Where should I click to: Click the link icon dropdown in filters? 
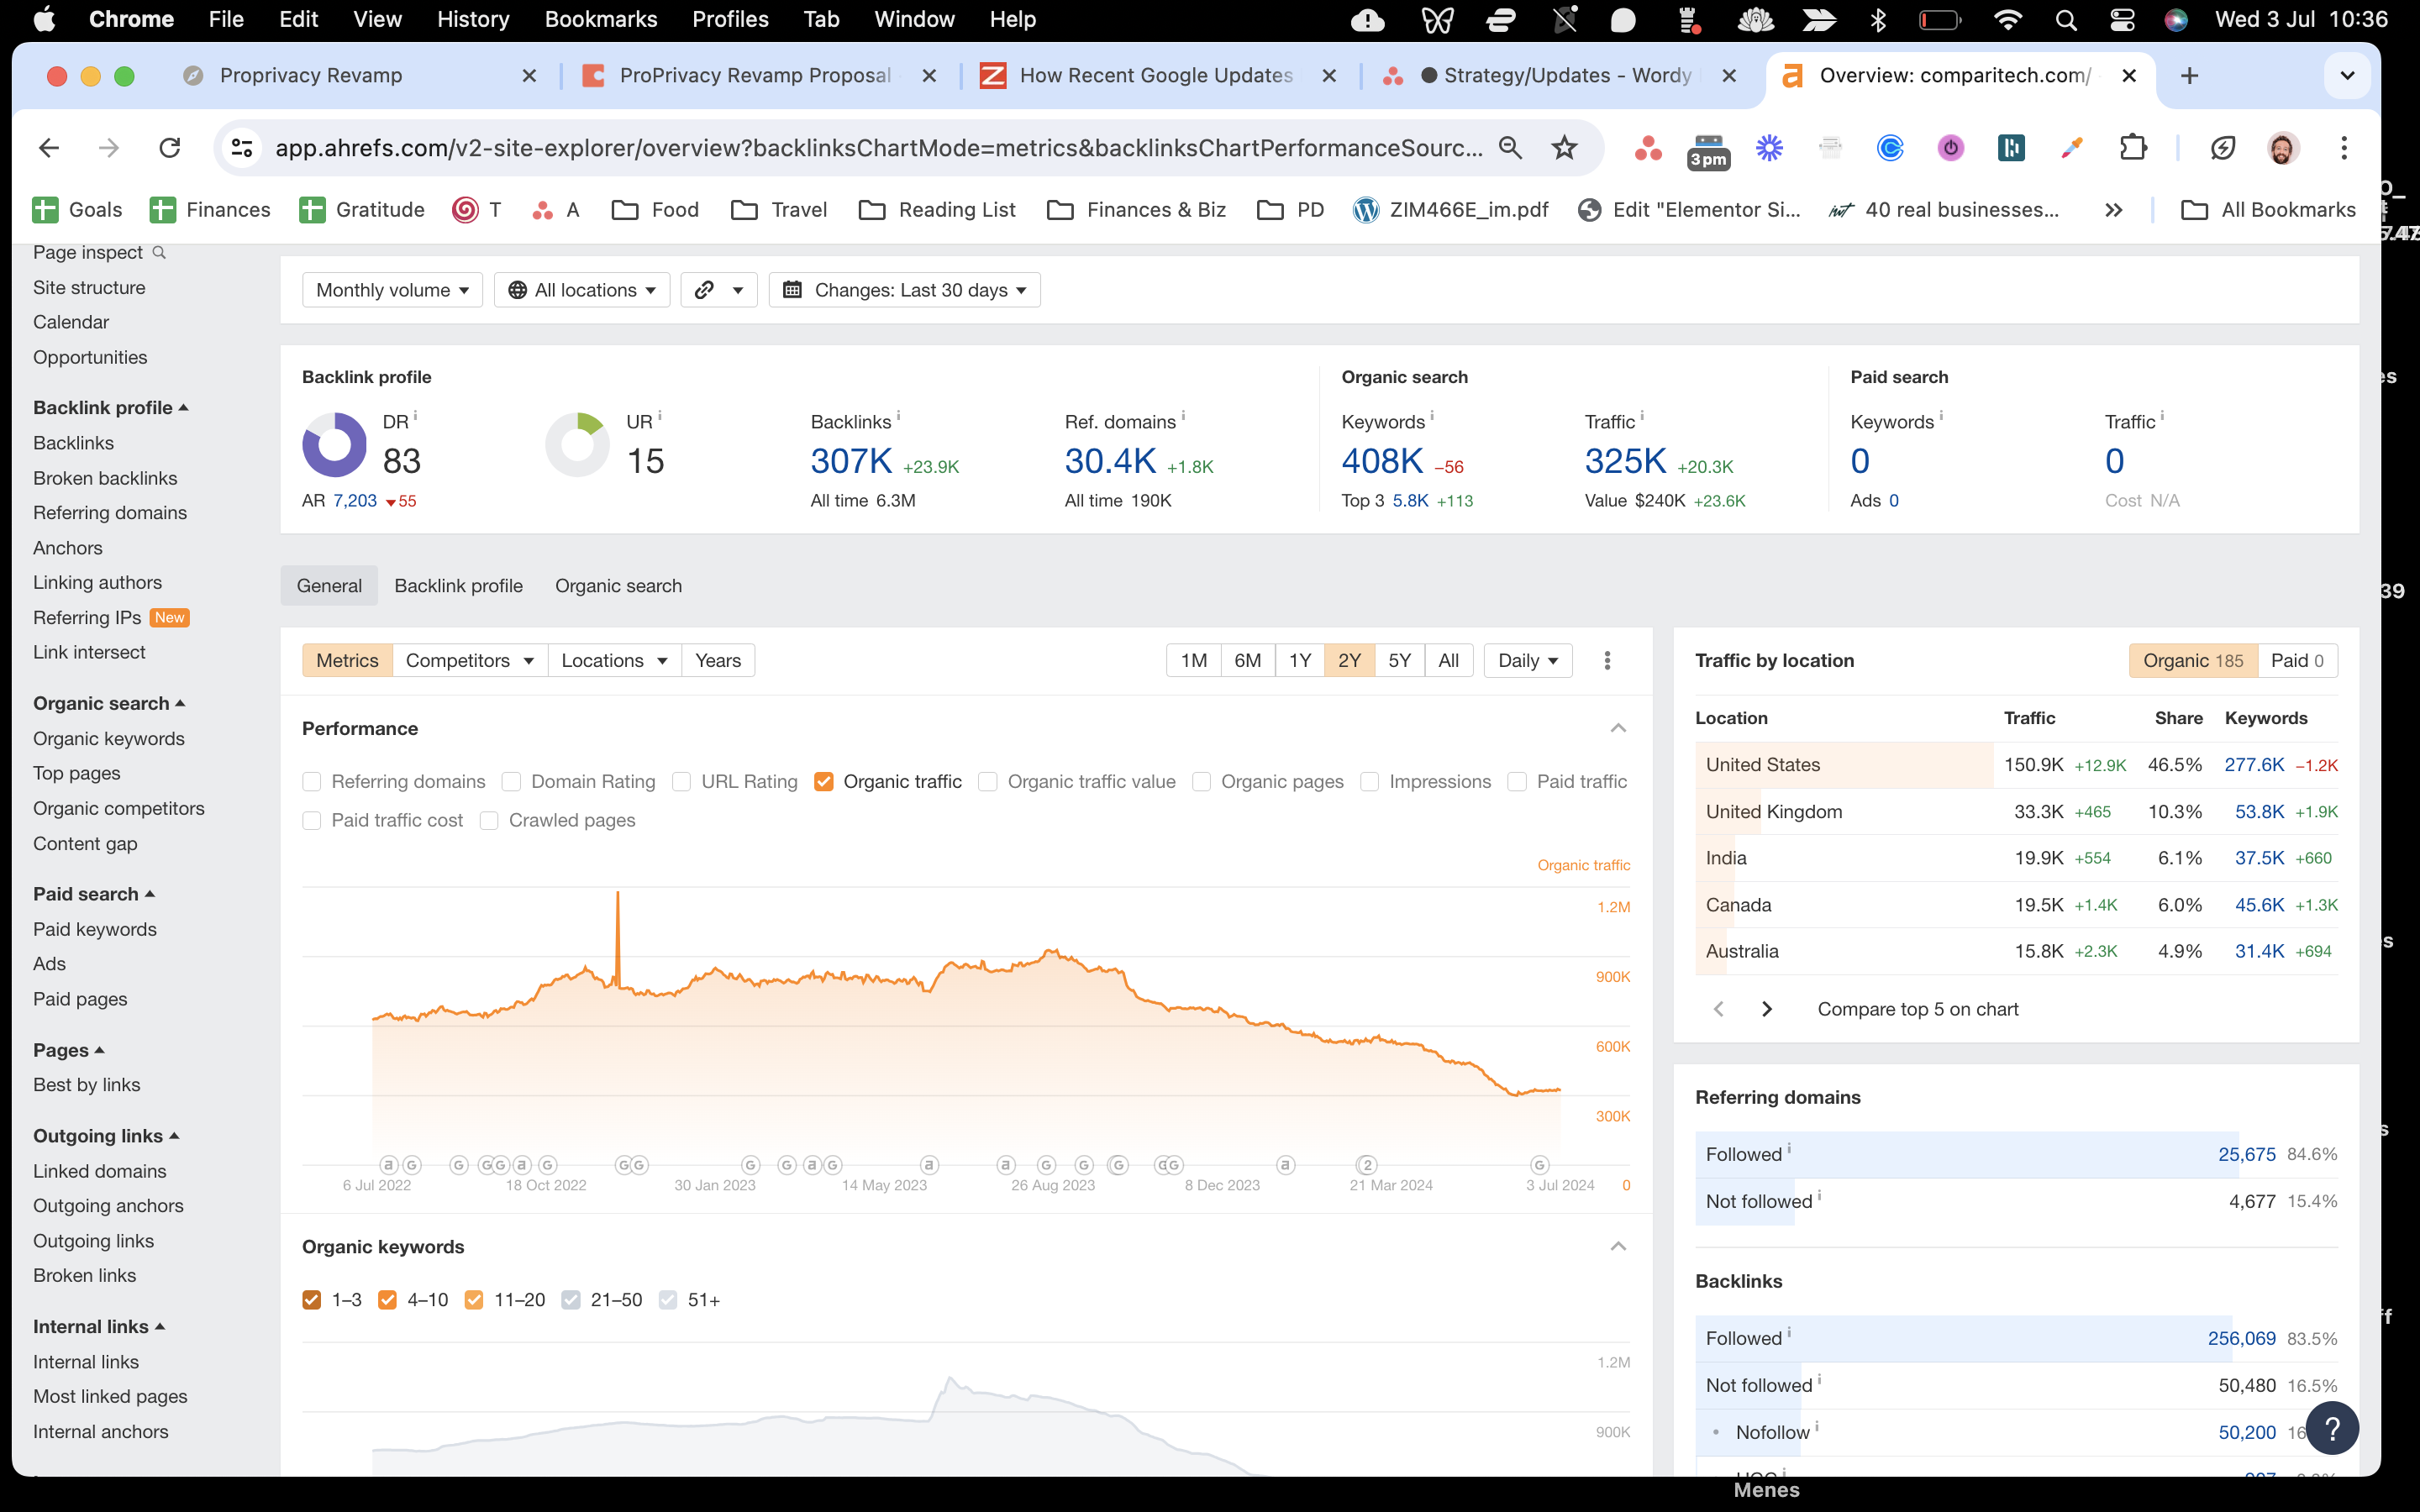tap(718, 290)
